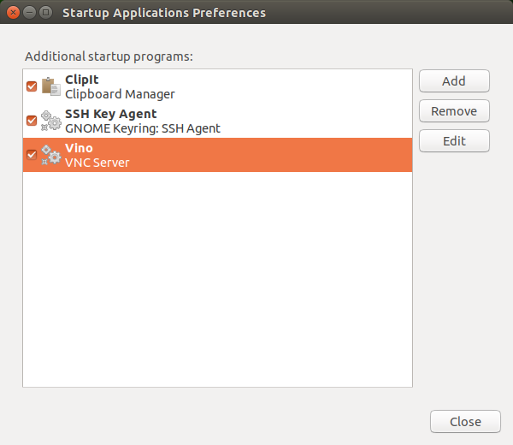This screenshot has width=513, height=445.
Task: Select the SSH Key Agent entry name
Action: (x=111, y=115)
